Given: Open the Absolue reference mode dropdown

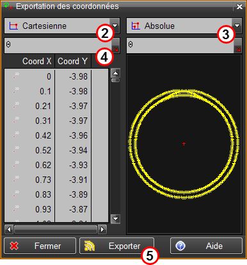Looking at the screenshot, I should [x=237, y=26].
